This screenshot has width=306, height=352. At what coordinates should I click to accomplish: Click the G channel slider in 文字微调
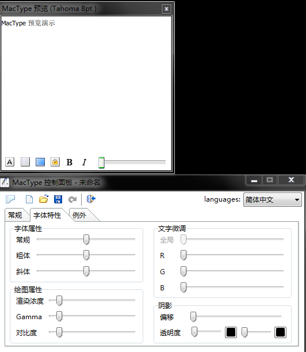pos(232,271)
